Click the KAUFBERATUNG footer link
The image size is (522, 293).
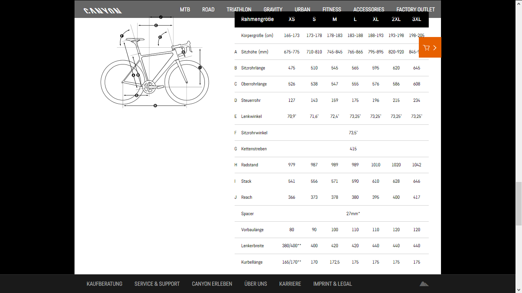104,284
